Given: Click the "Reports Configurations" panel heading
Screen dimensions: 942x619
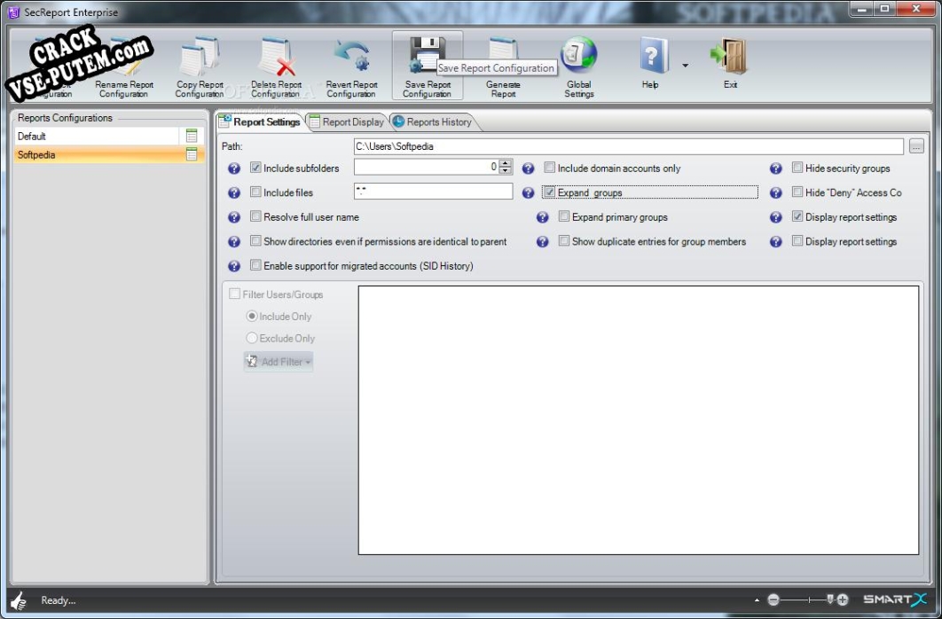Looking at the screenshot, I should click(65, 118).
